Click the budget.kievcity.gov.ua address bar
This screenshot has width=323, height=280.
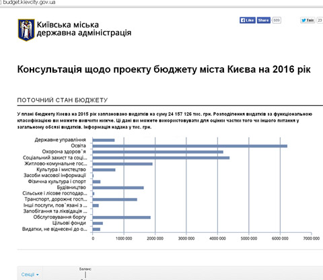(29, 3)
